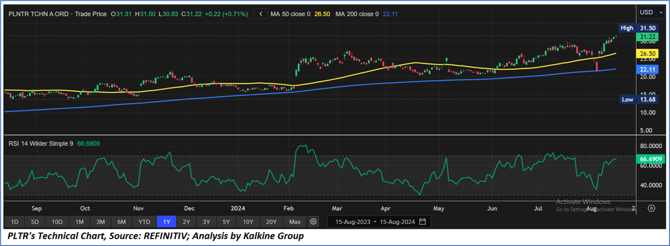Viewport: 670px width, 246px height.
Task: Click the High 31.50 price tag
Action: point(639,28)
